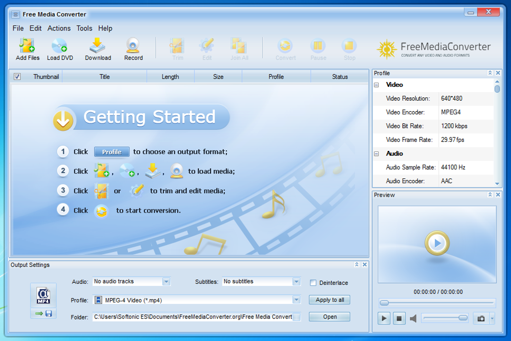Click the Load DVD toolbar icon
Viewport: 511px width, 341px height.
[x=60, y=46]
